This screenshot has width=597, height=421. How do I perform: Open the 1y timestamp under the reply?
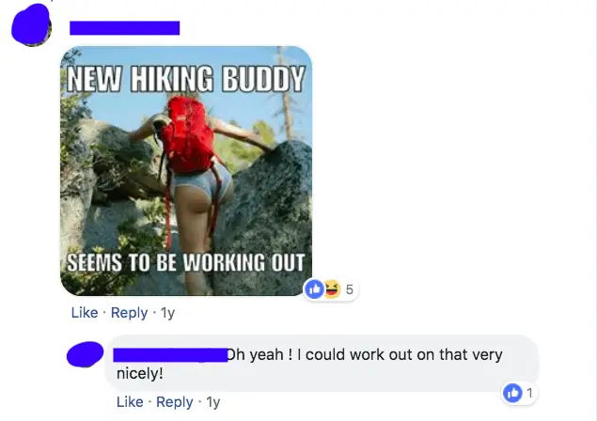pyautogui.click(x=213, y=402)
